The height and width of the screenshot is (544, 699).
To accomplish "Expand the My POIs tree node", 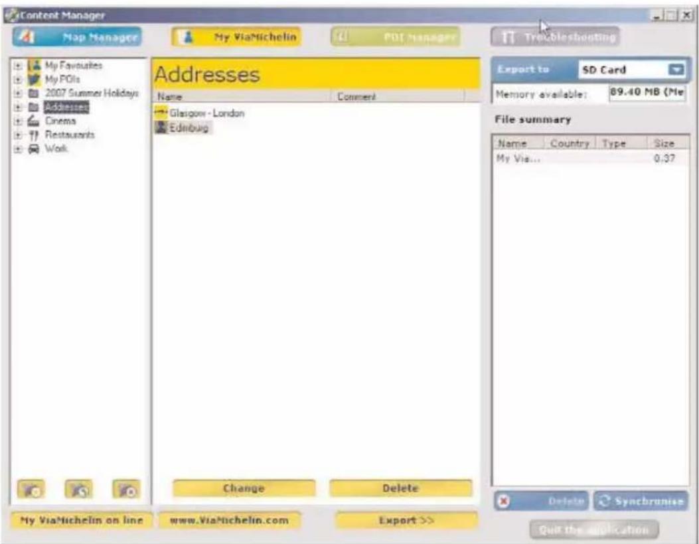I will pos(18,80).
